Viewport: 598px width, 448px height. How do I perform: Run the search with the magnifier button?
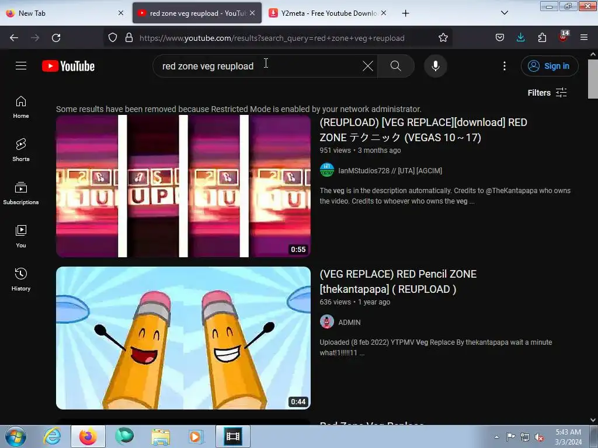(x=395, y=66)
